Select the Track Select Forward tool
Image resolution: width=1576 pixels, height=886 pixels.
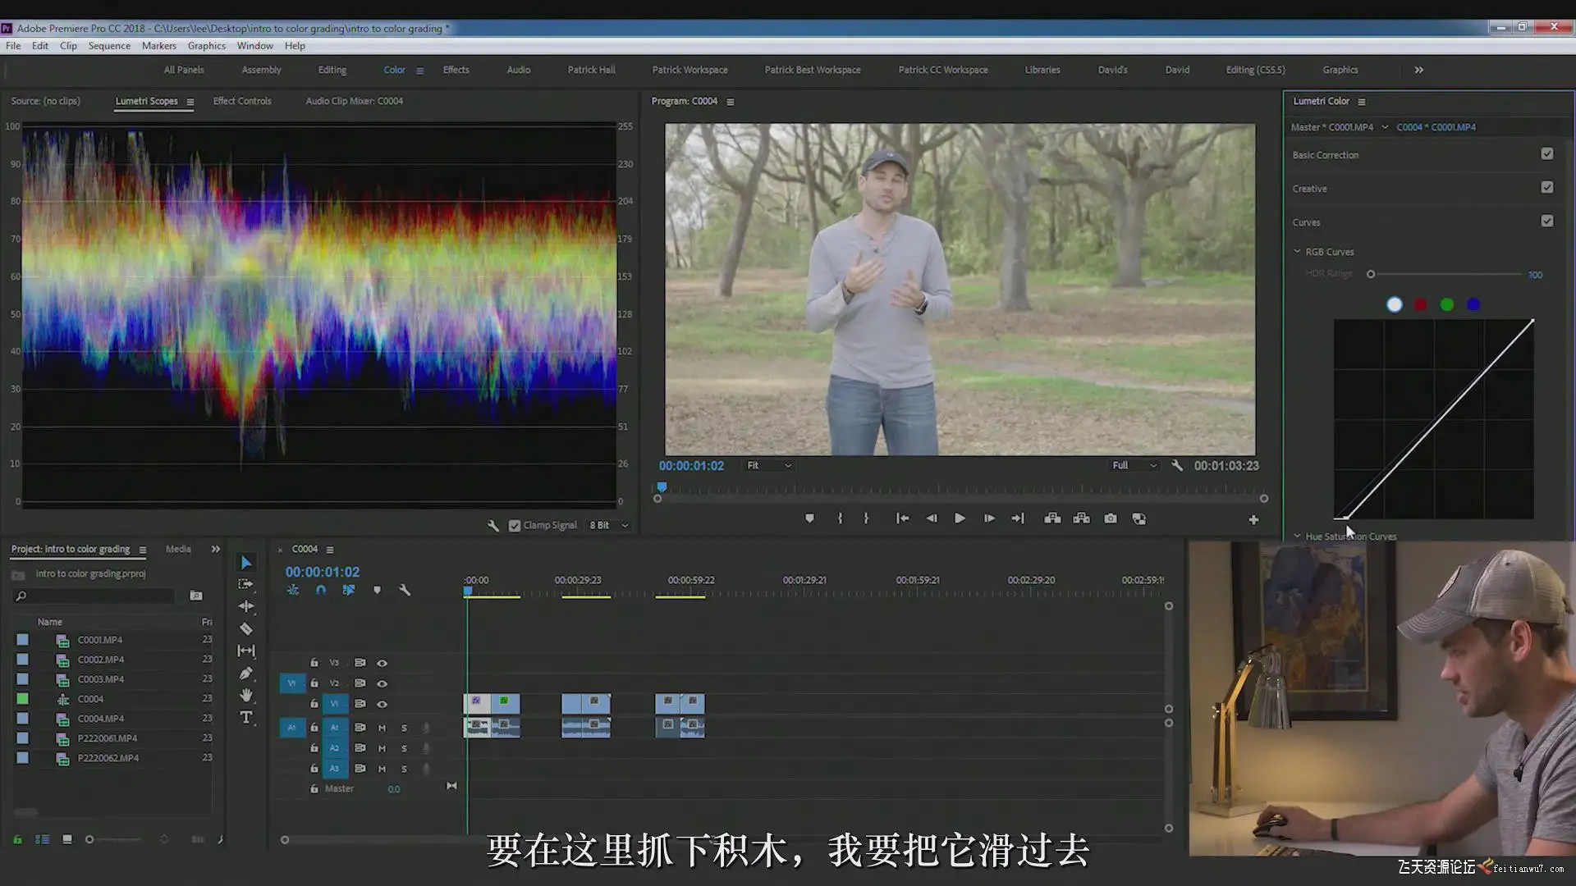[x=246, y=584]
